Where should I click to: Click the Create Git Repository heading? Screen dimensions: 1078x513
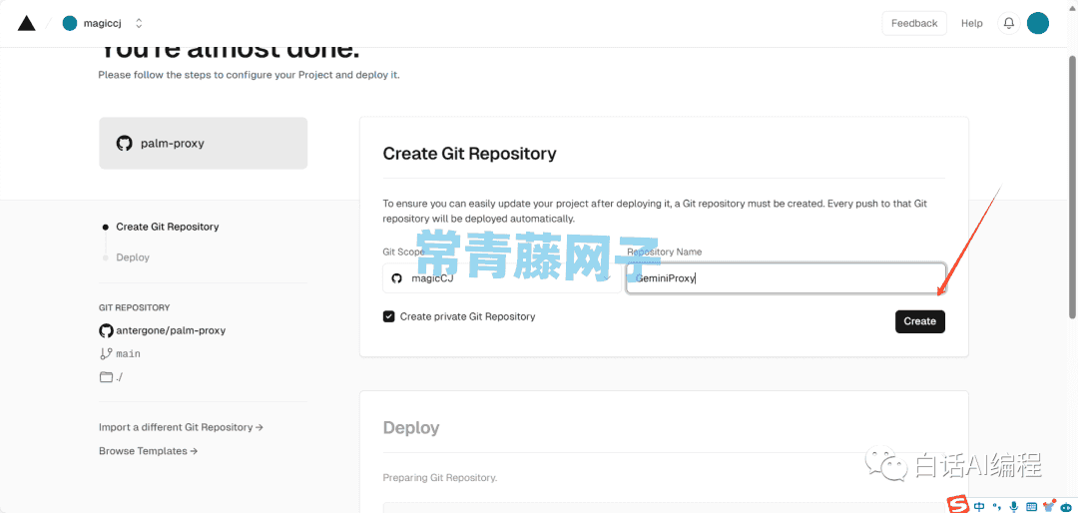(469, 154)
